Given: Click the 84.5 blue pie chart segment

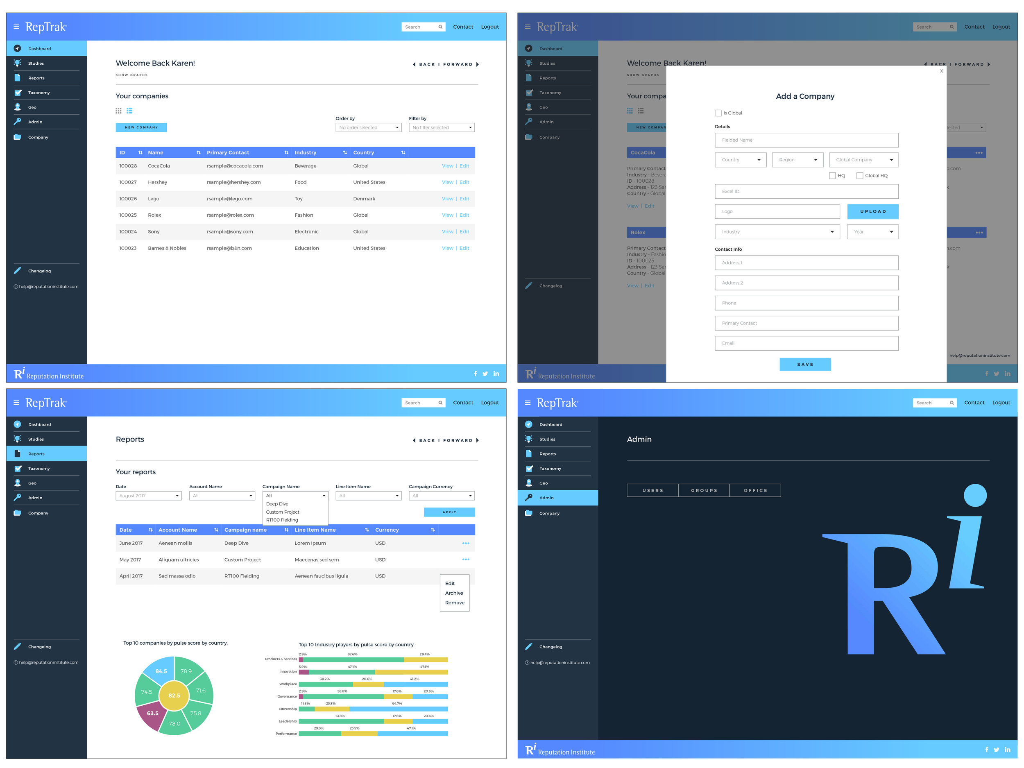Looking at the screenshot, I should click(160, 671).
